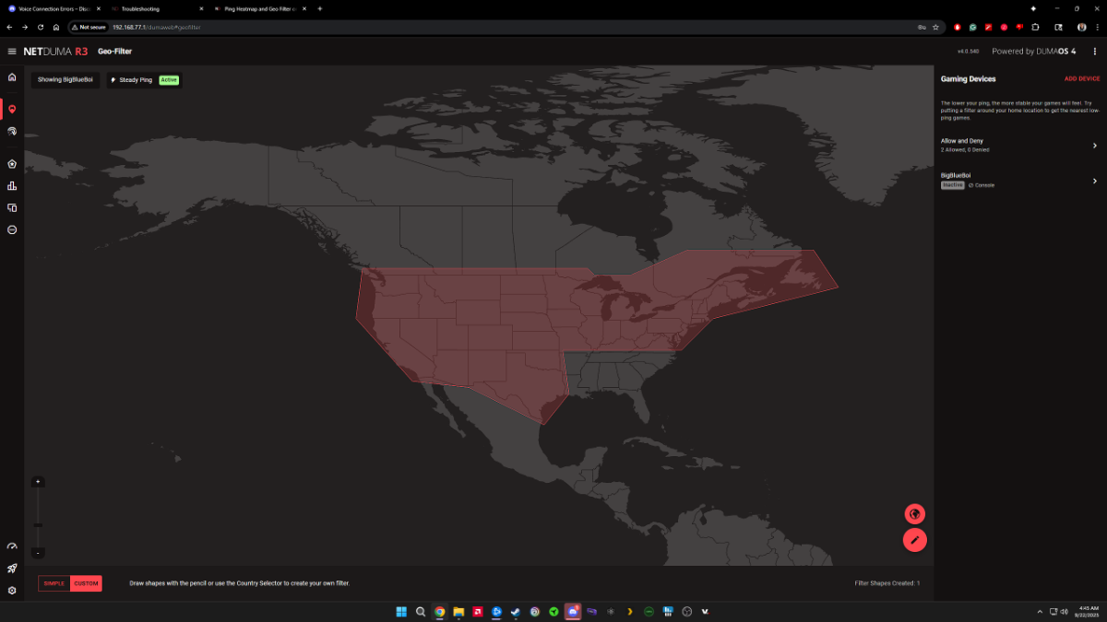Open the speedometer icon in sidebar
Screen dimensions: 1107x622
(12, 547)
